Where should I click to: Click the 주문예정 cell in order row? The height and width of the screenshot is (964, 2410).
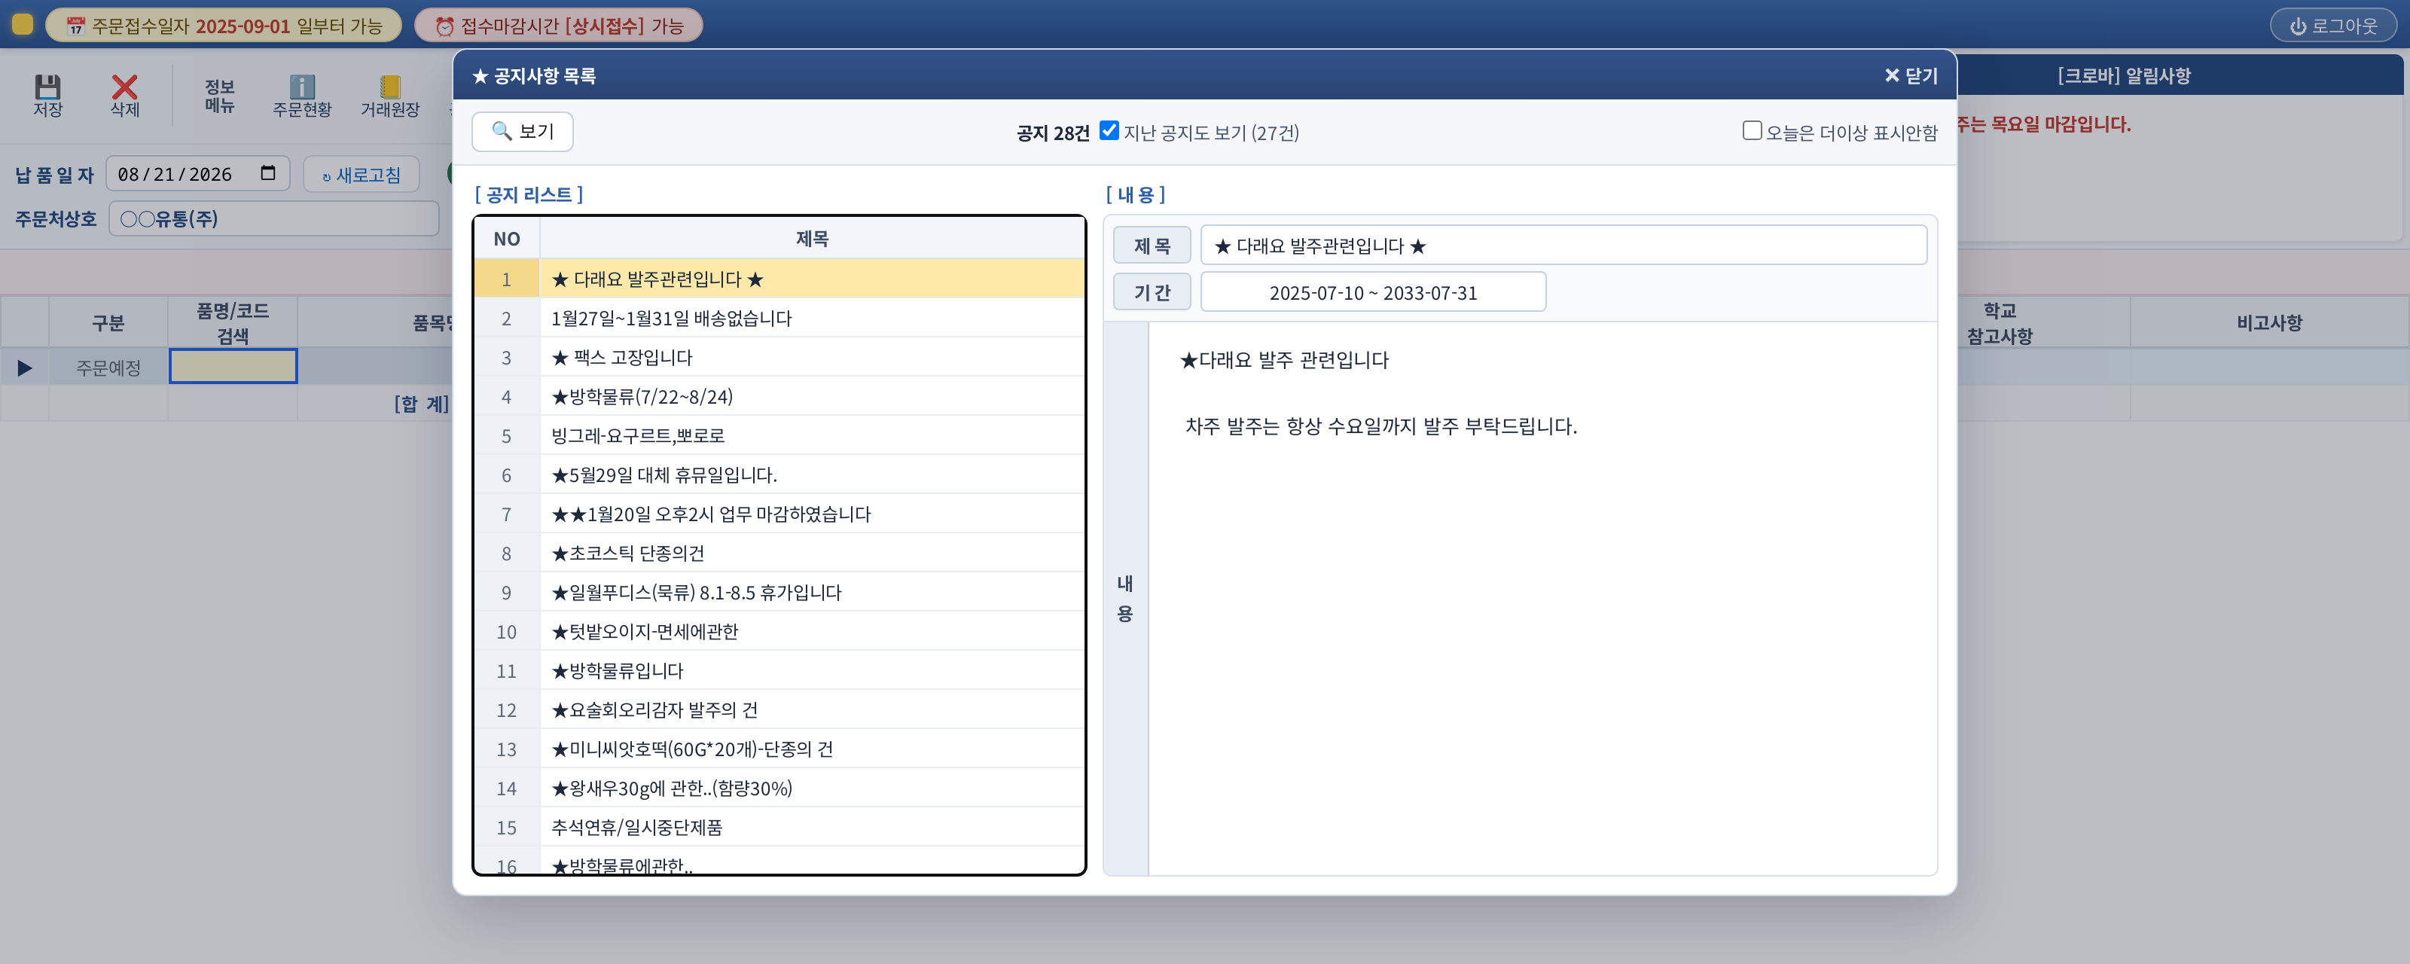[x=108, y=368]
